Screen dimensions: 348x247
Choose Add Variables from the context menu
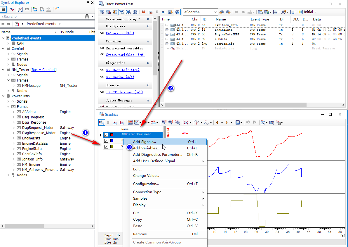(x=147, y=148)
